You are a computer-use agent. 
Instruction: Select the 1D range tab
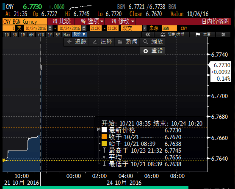[7, 35]
